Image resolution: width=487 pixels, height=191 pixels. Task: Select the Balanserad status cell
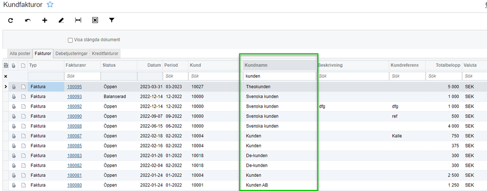point(119,97)
